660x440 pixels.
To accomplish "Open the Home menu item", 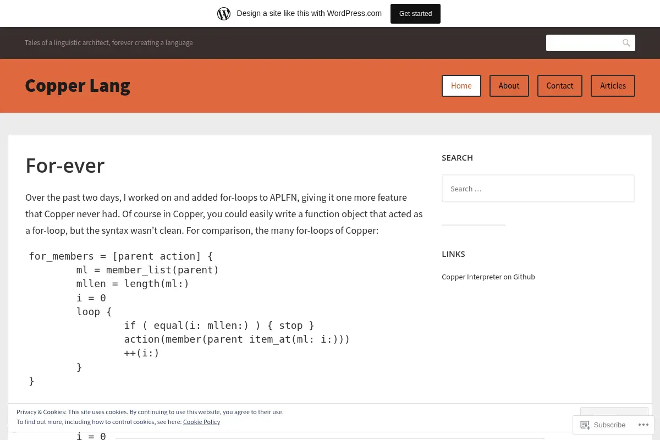I will pos(461,86).
